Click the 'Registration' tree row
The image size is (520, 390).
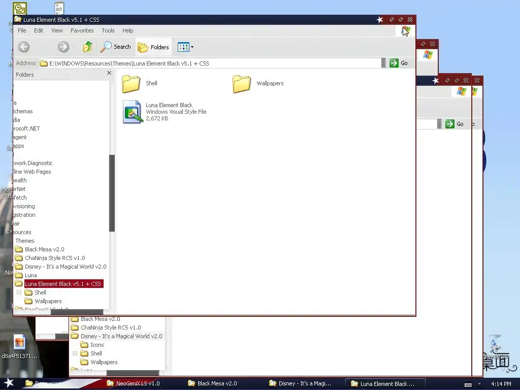tap(24, 215)
